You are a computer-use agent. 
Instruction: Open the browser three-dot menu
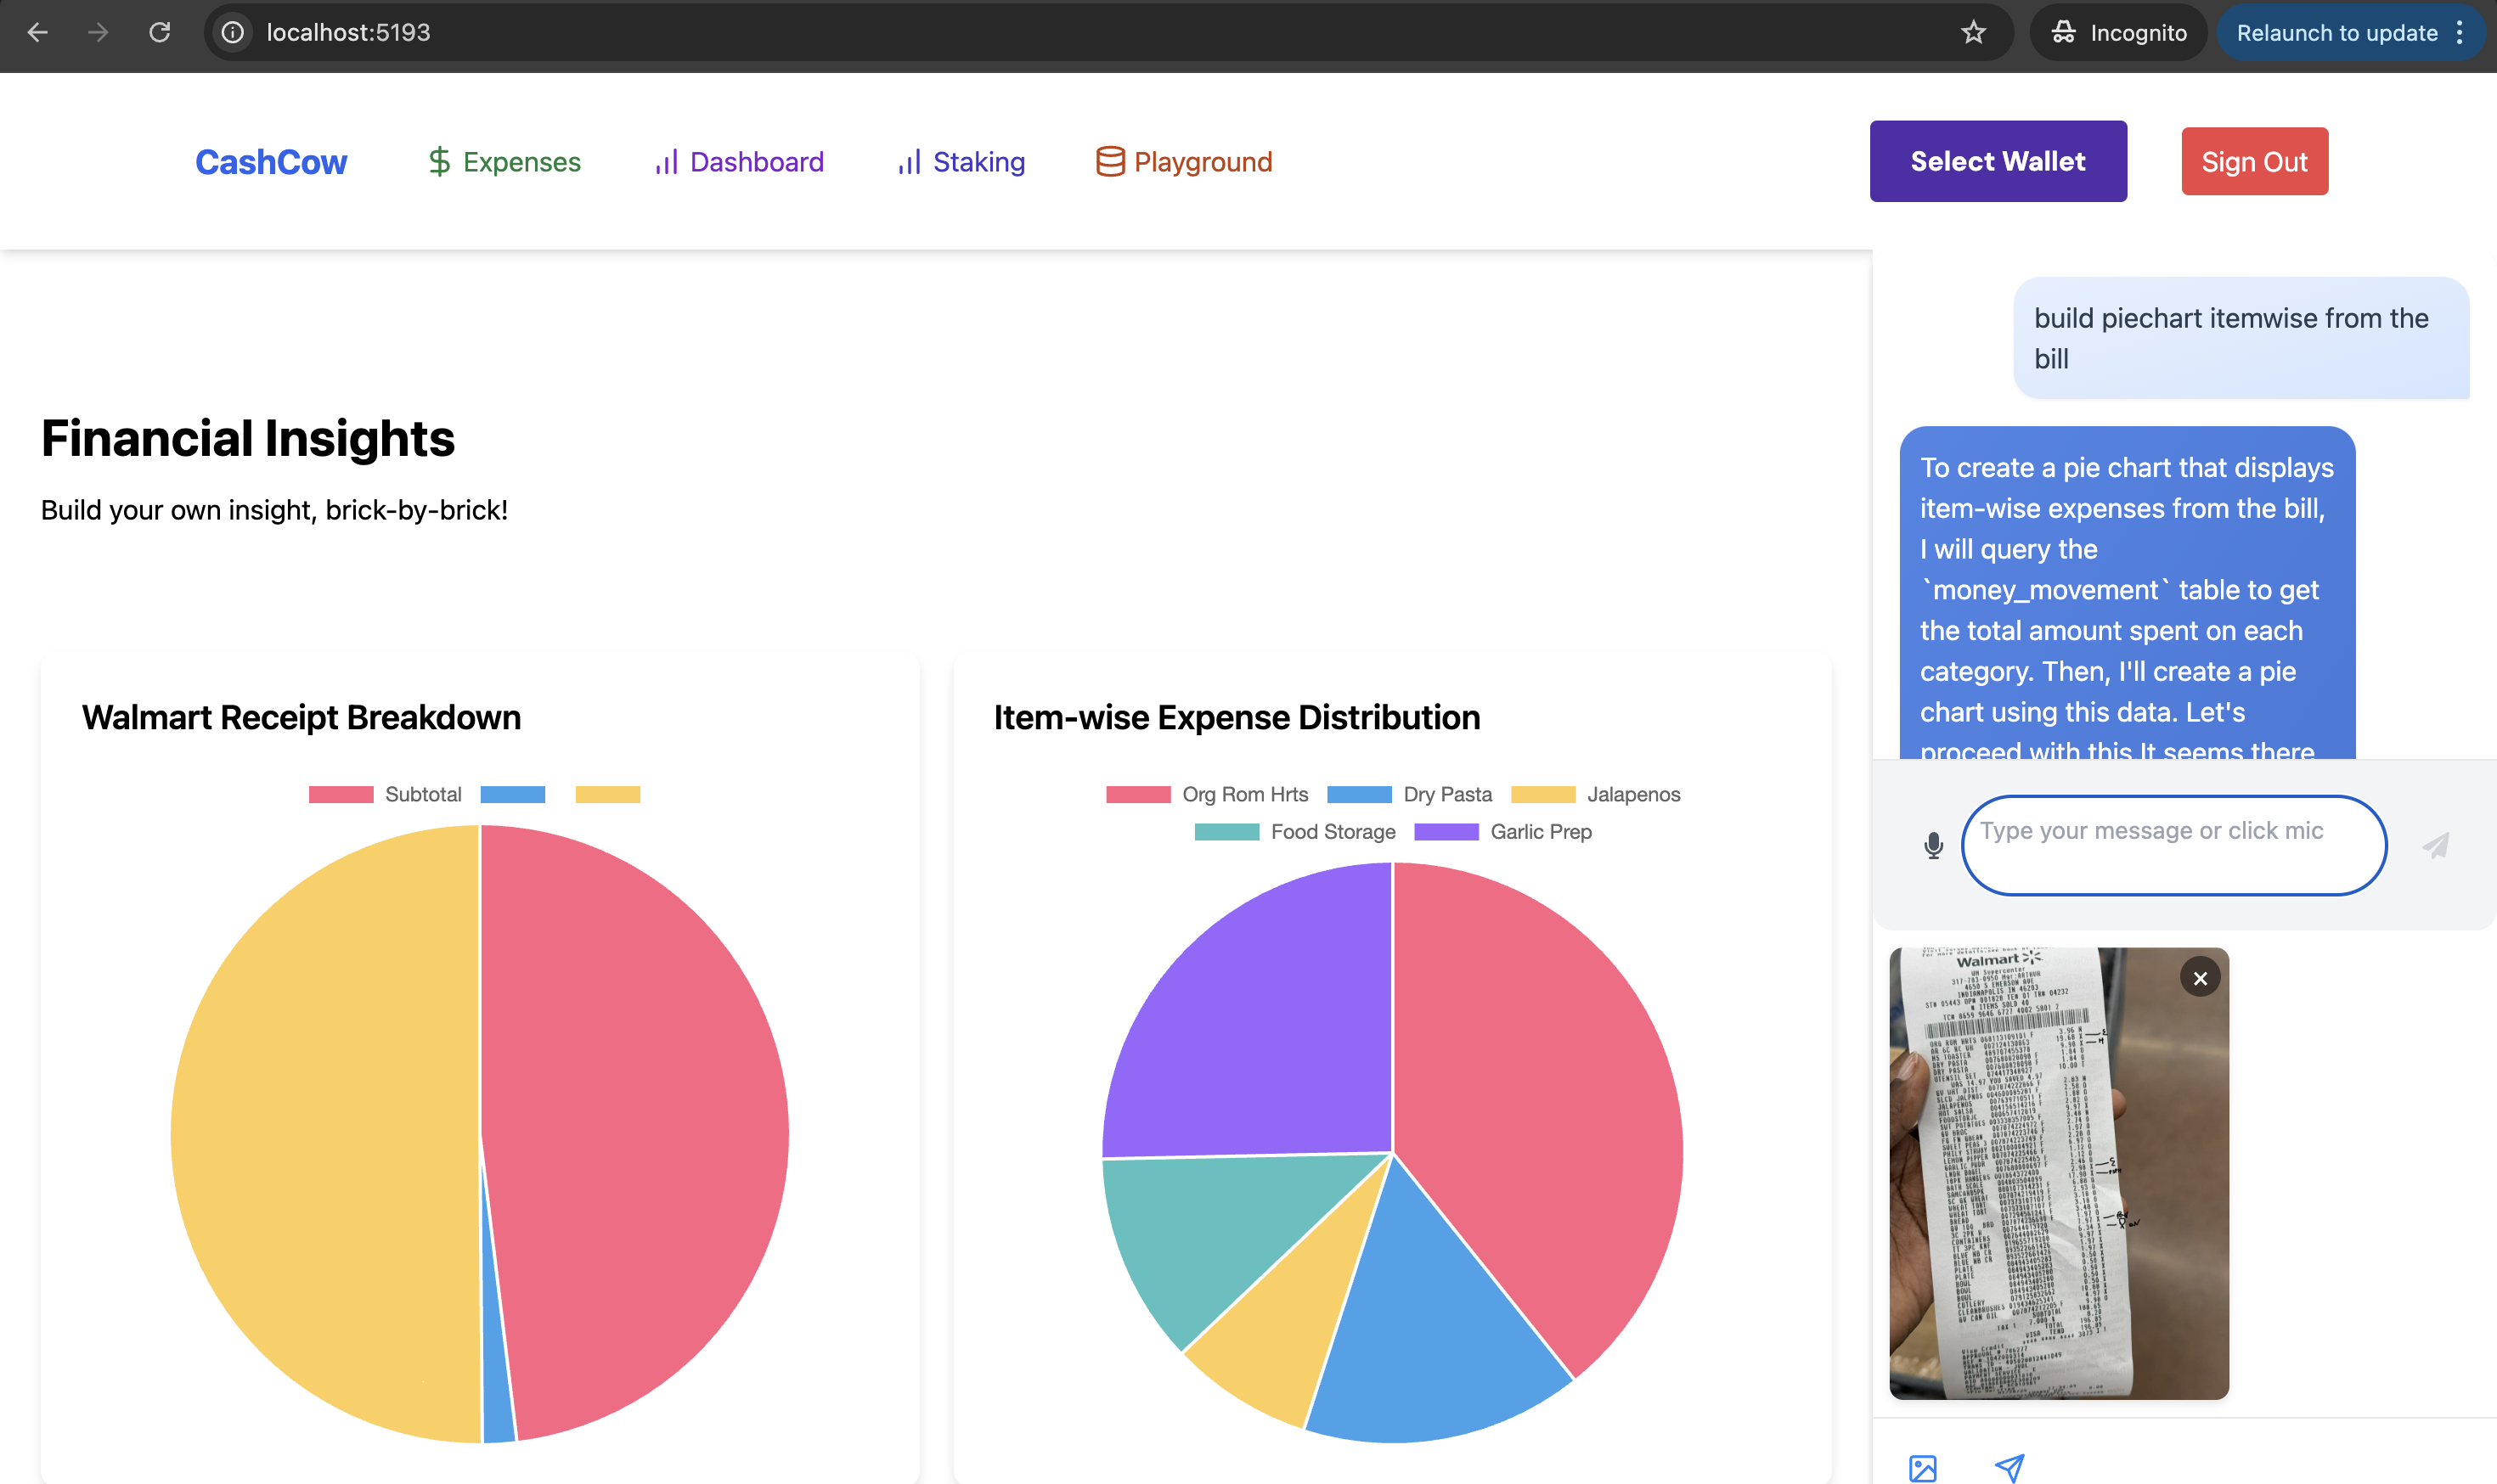[2460, 32]
